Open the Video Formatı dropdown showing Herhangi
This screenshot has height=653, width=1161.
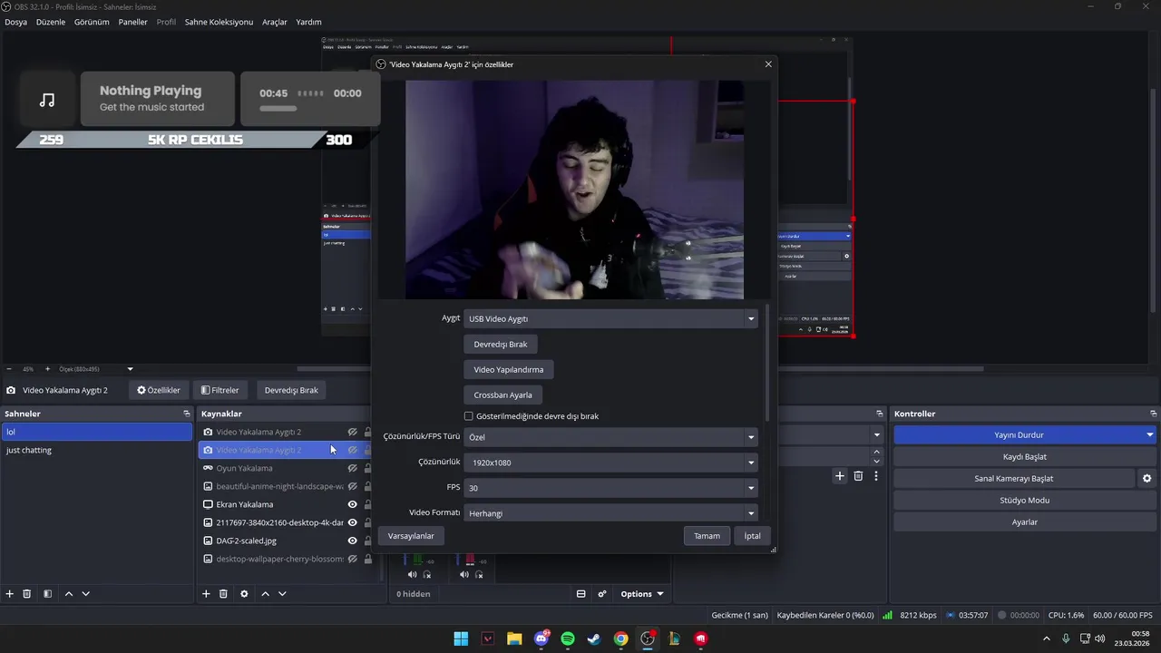pos(610,512)
